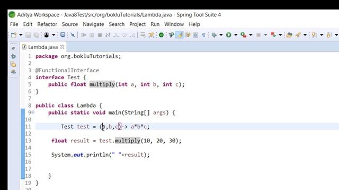Click the New file wizard icon
Screen dimensions: 339x190
[x=14, y=35]
